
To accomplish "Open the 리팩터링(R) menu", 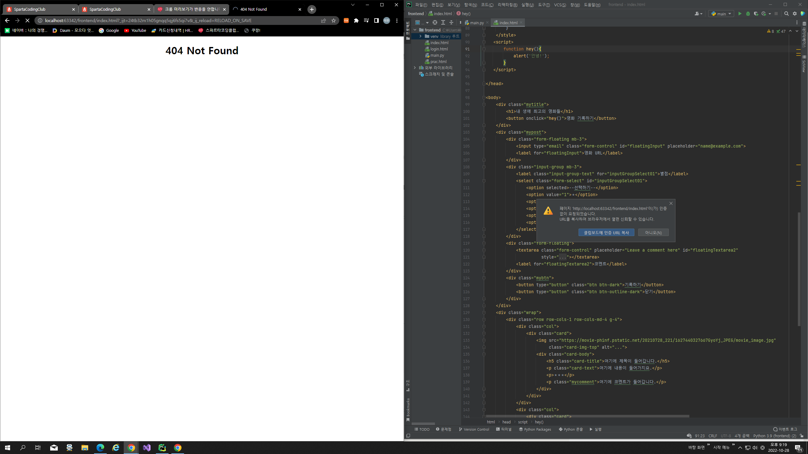I will click(508, 5).
